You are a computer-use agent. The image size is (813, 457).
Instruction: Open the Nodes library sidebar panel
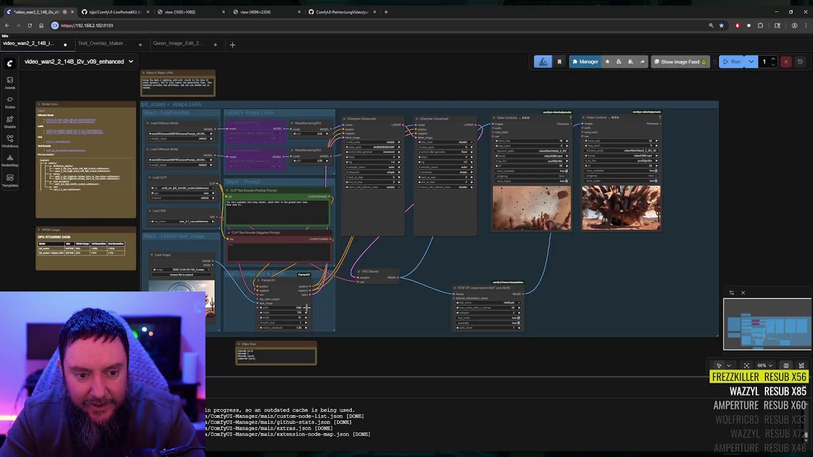point(10,100)
